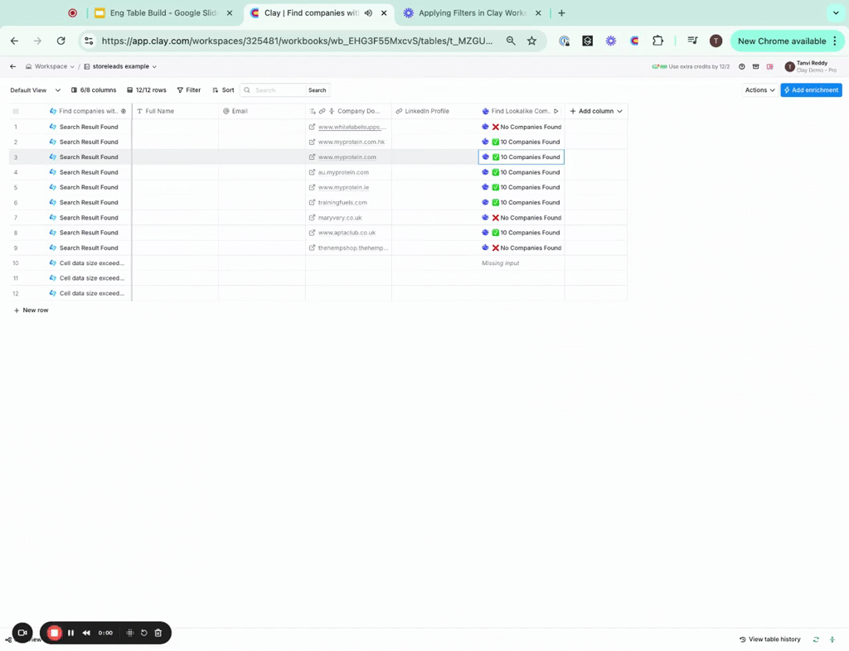Expand the Actions dropdown

tap(759, 90)
